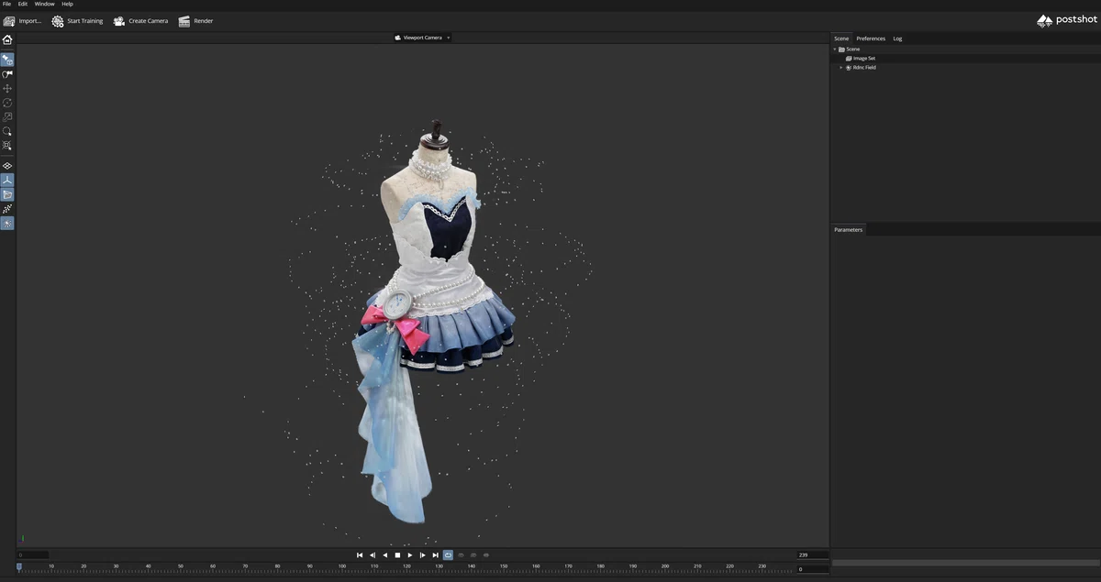Click the timeline playhead at frame 0

coord(19,567)
